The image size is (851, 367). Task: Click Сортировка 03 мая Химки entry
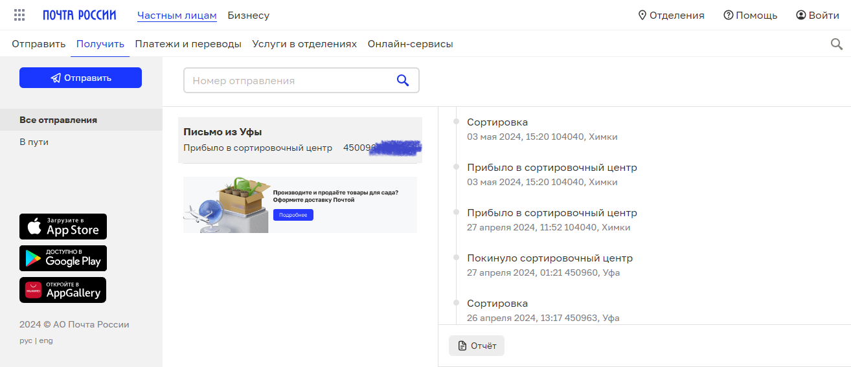542,129
